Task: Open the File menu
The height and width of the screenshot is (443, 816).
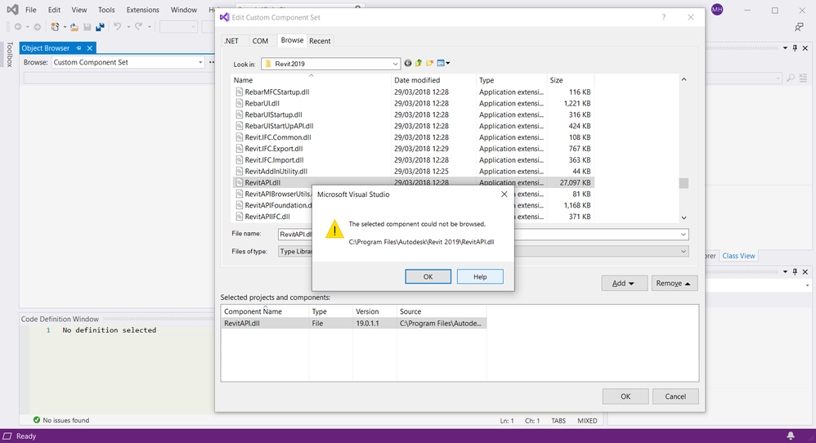Action: coord(31,10)
